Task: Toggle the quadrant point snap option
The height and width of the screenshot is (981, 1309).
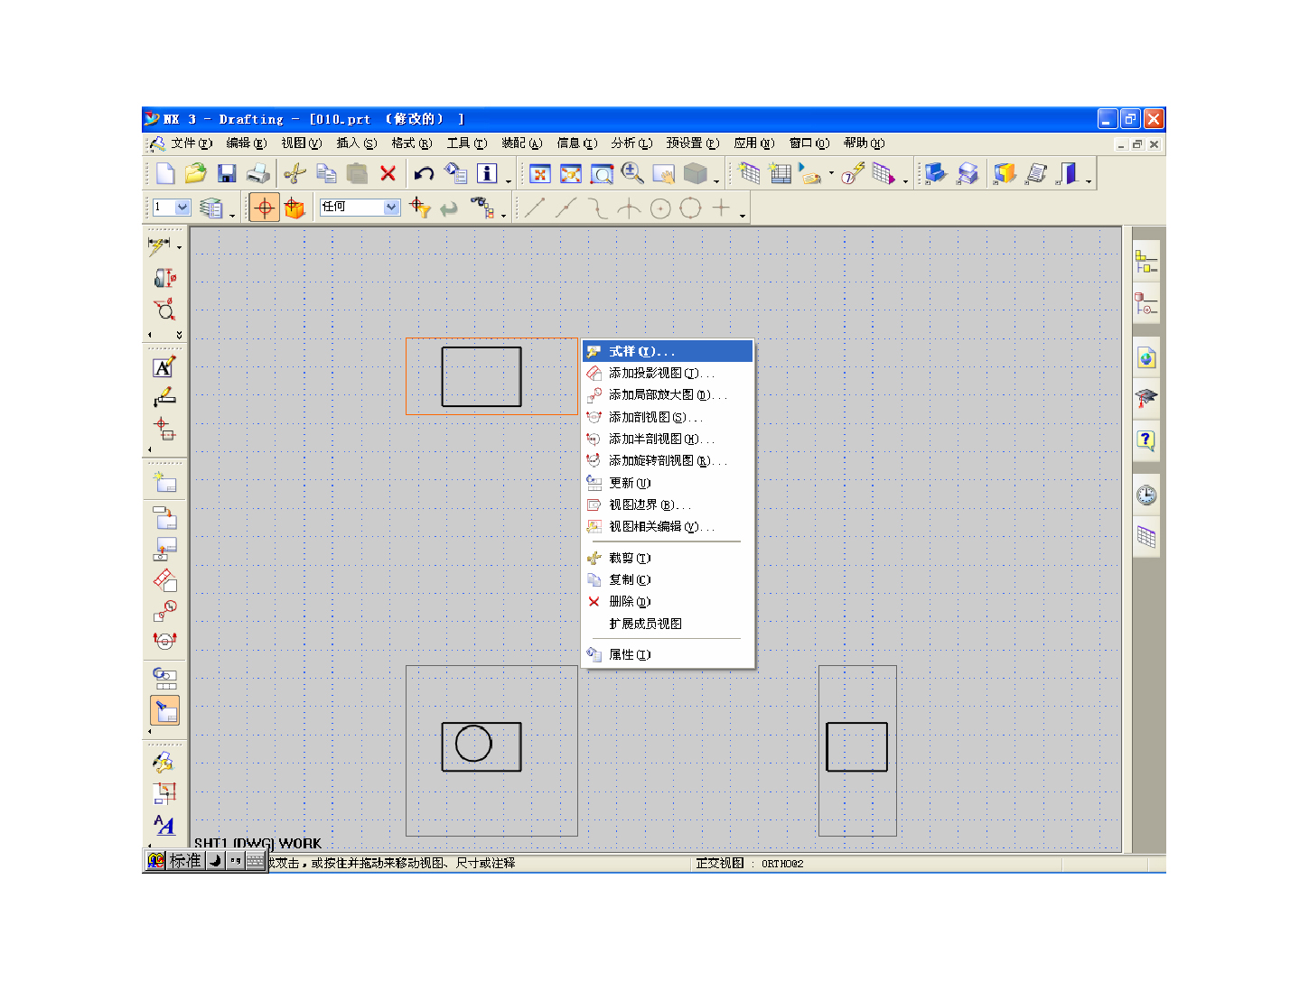Action: (x=690, y=208)
